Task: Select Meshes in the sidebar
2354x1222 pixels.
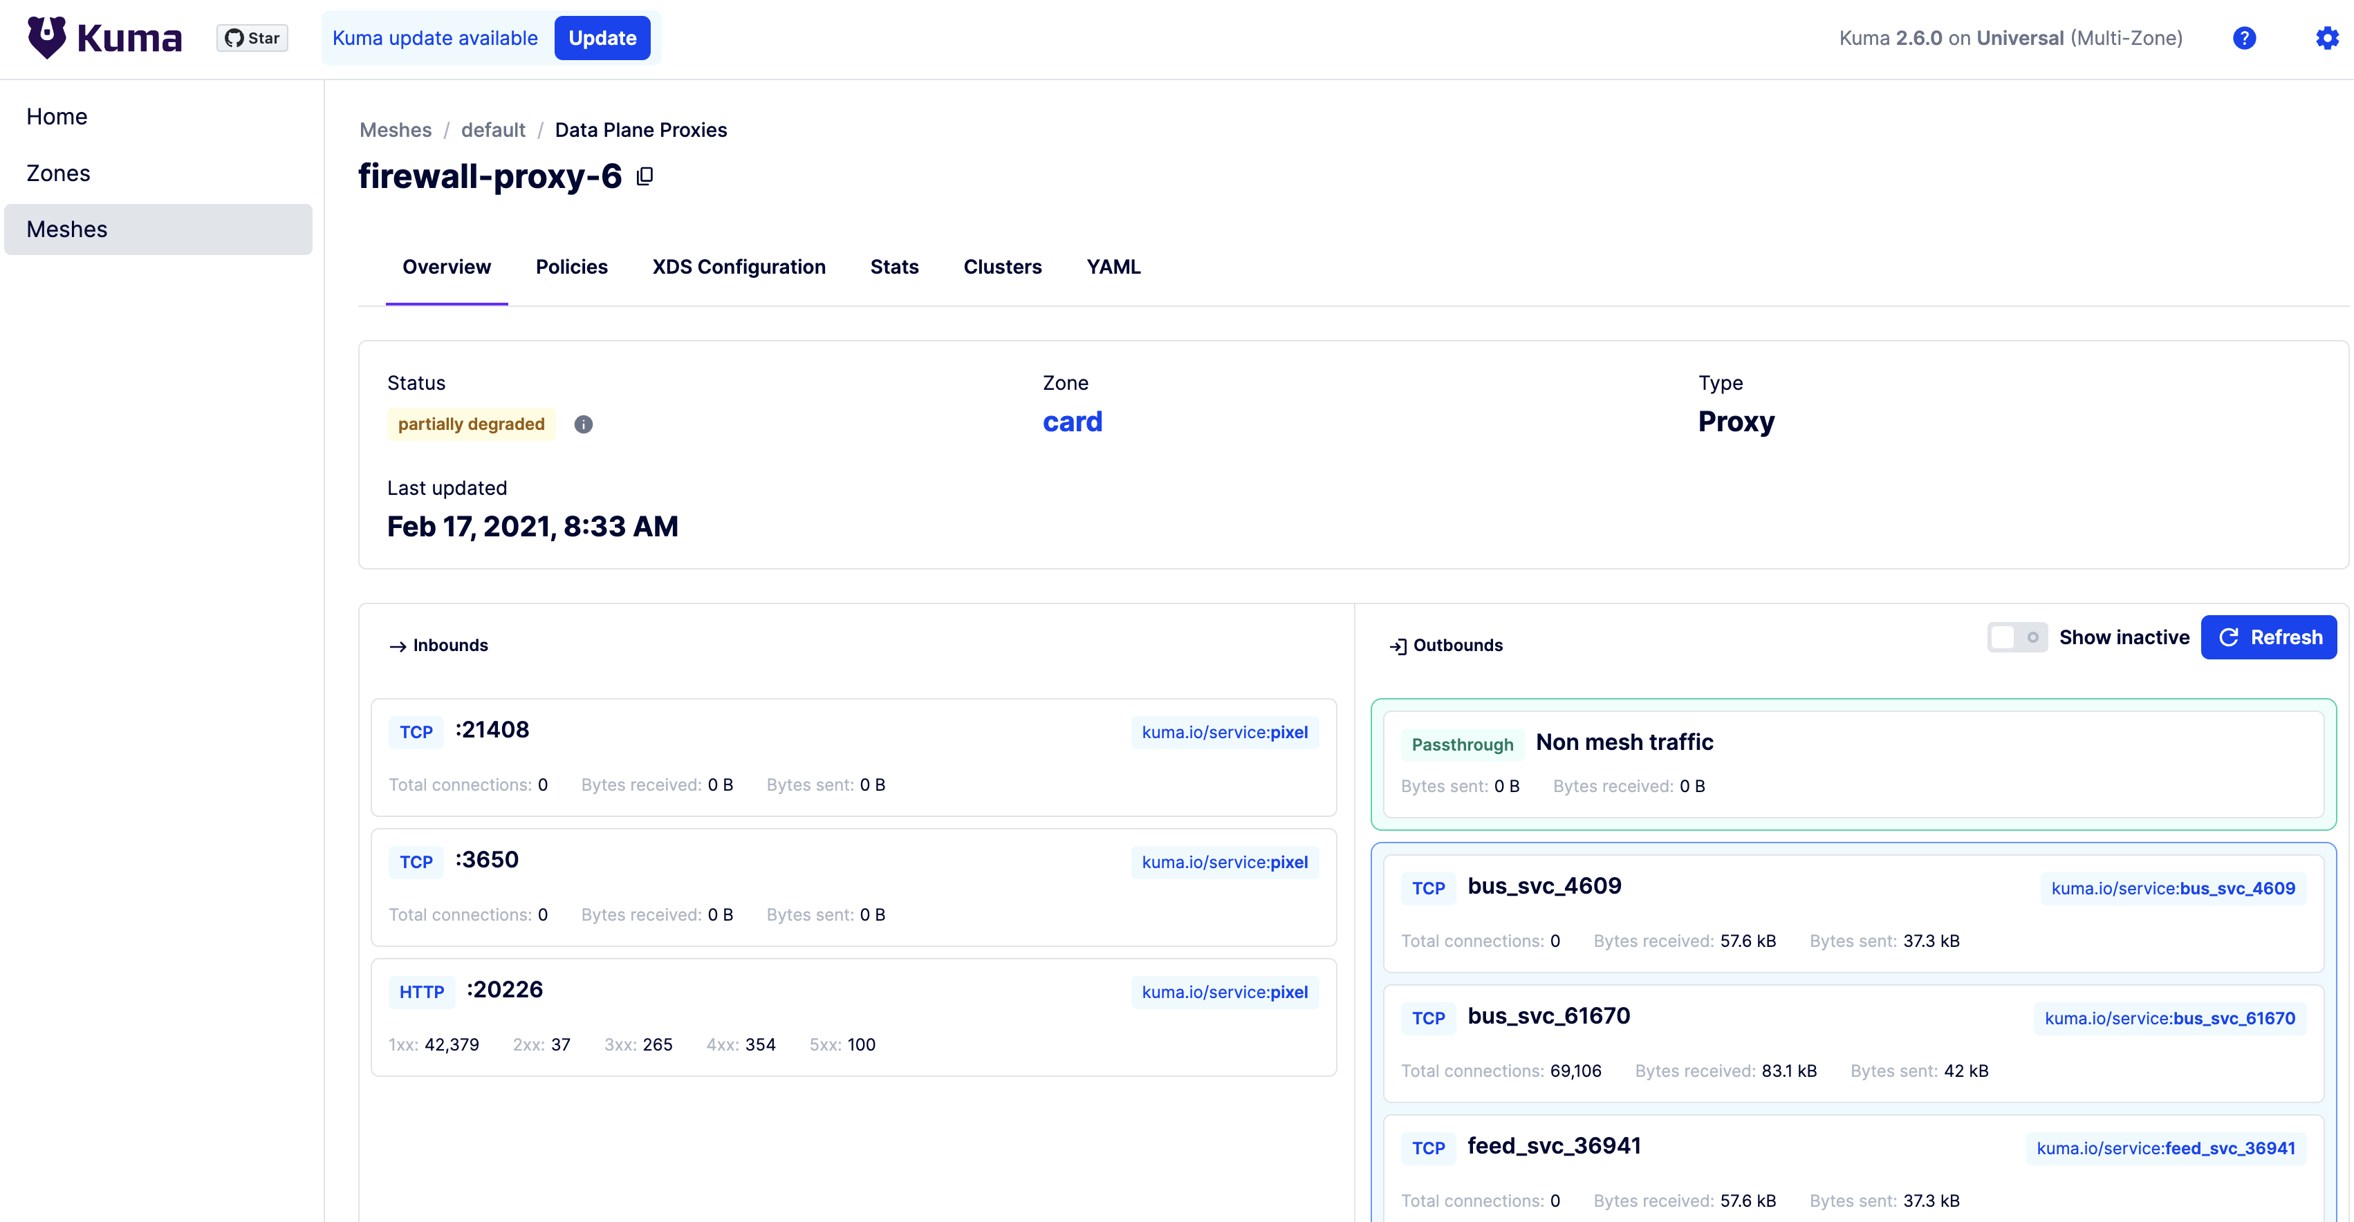Action: [x=66, y=228]
